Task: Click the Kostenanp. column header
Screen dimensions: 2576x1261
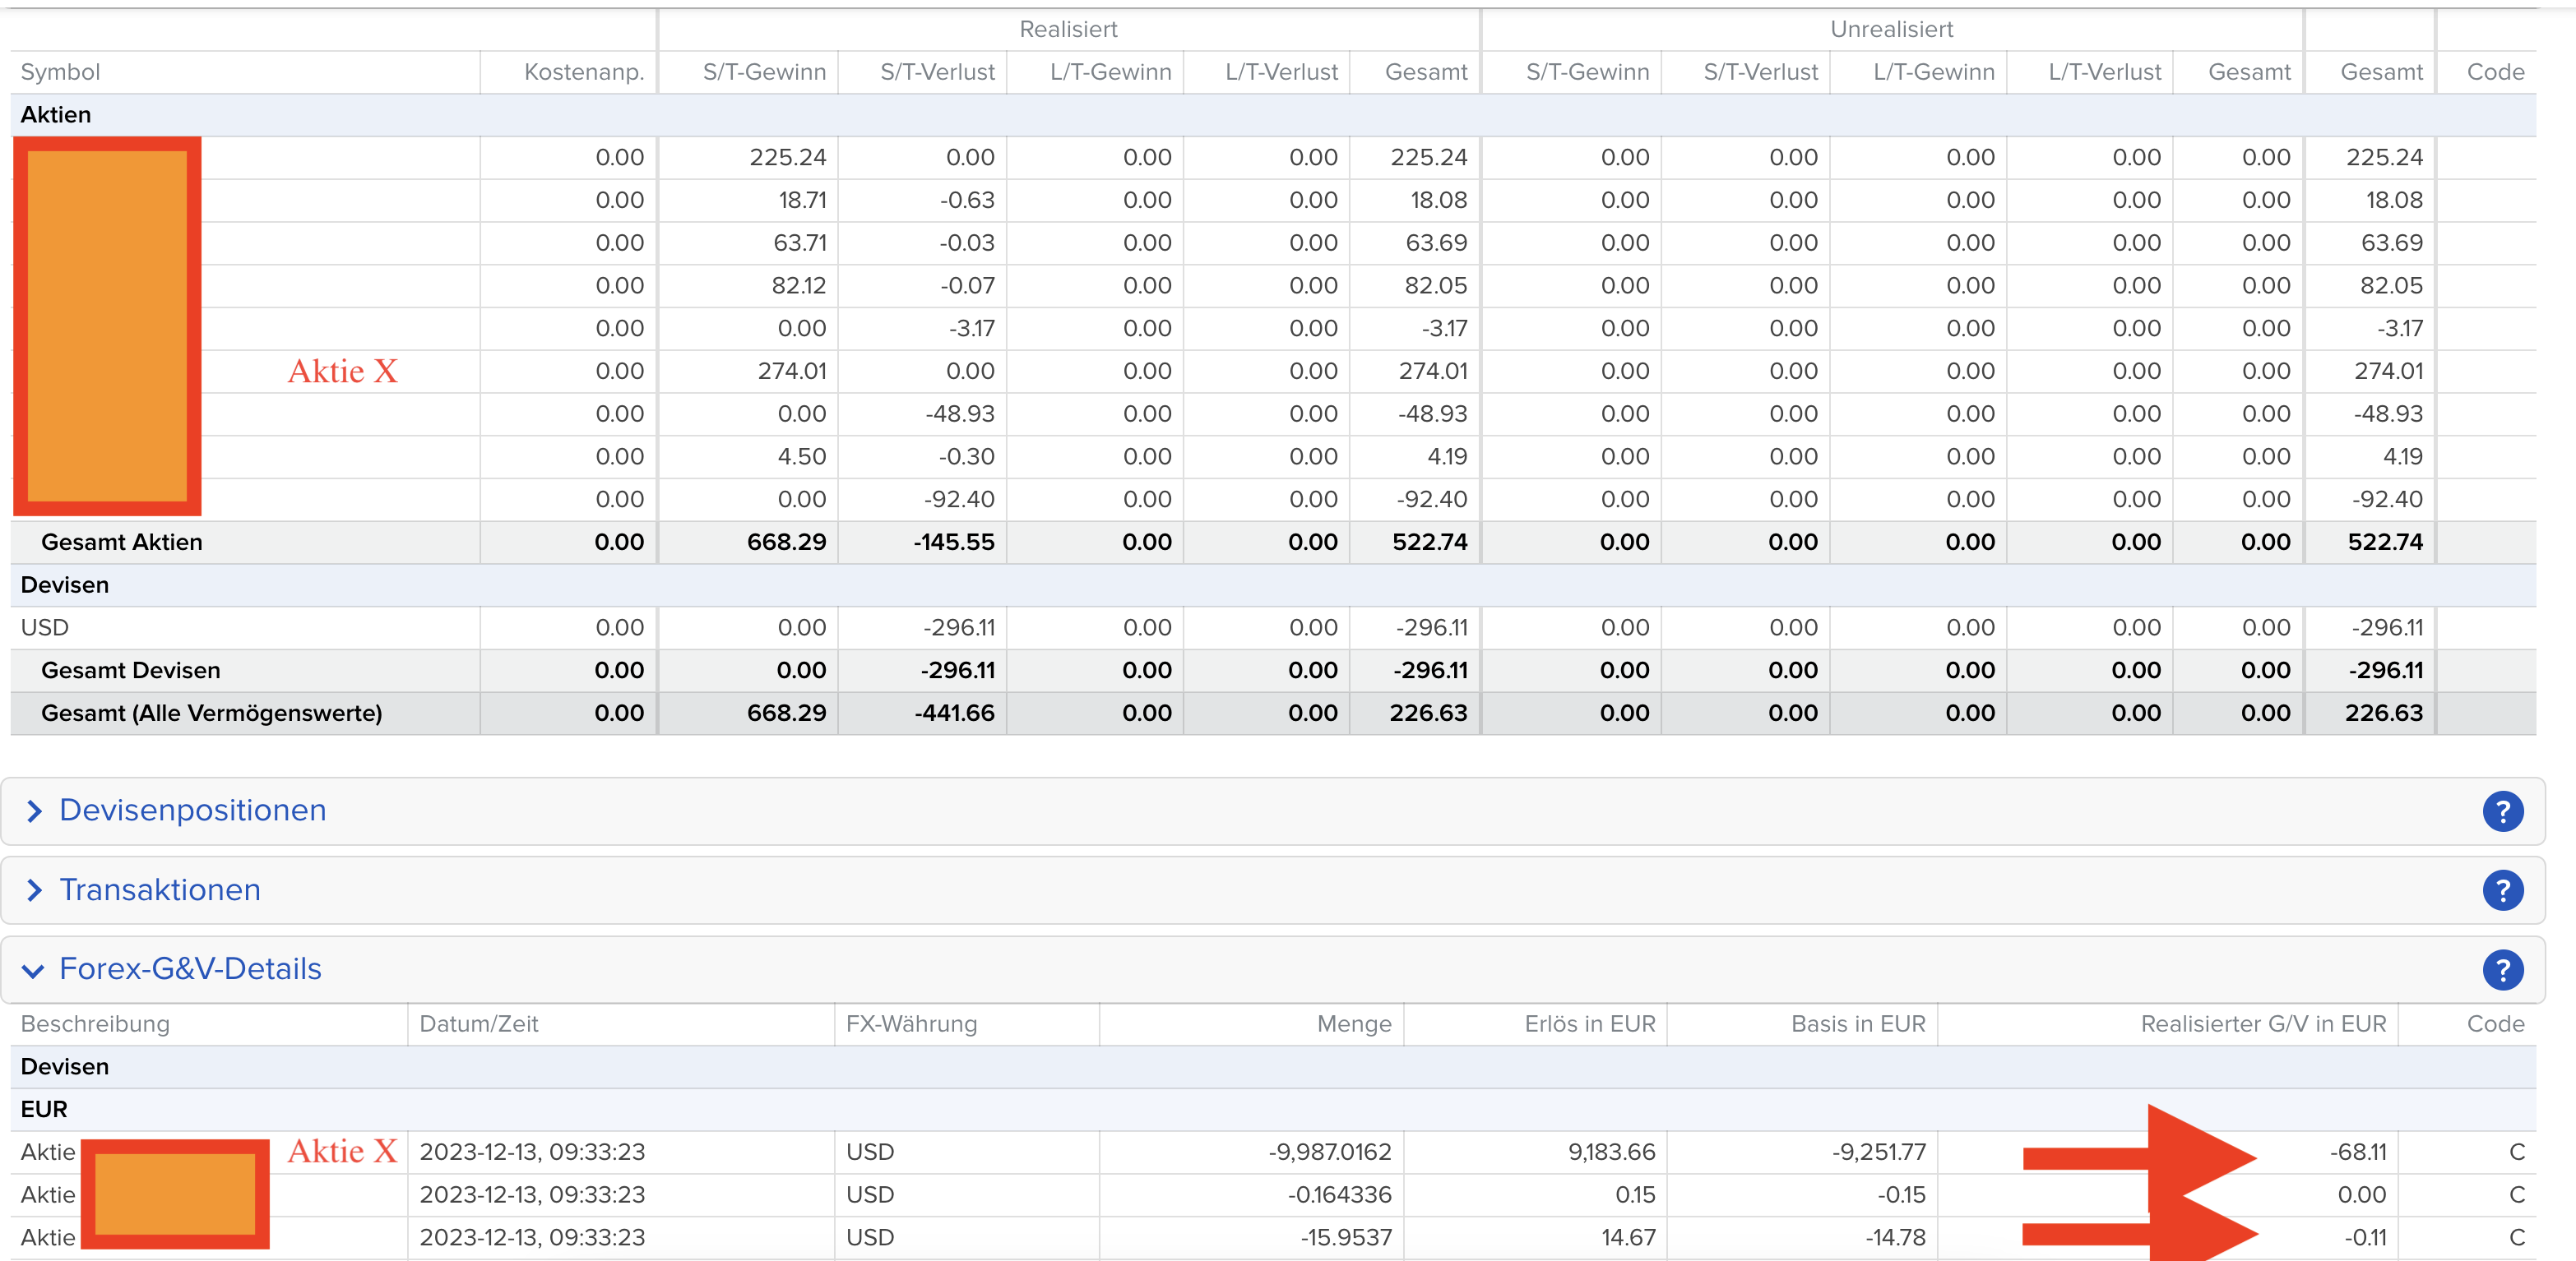Action: coord(584,72)
